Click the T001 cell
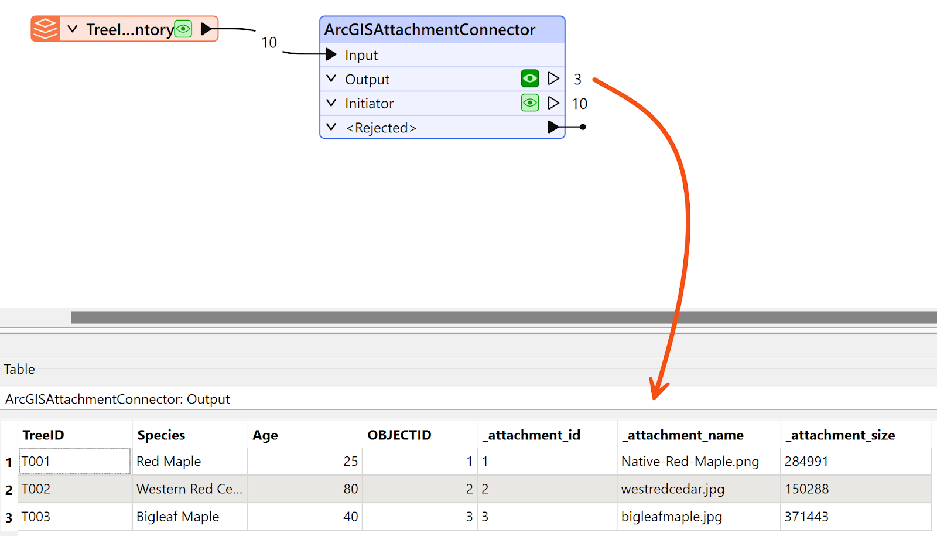937x536 pixels. pyautogui.click(x=75, y=462)
